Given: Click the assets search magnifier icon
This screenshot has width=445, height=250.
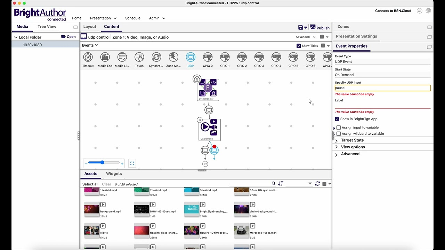Looking at the screenshot, I should [274, 184].
